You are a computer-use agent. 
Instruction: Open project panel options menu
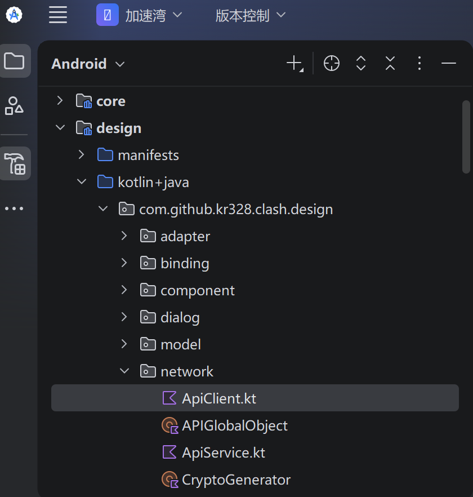coord(420,63)
